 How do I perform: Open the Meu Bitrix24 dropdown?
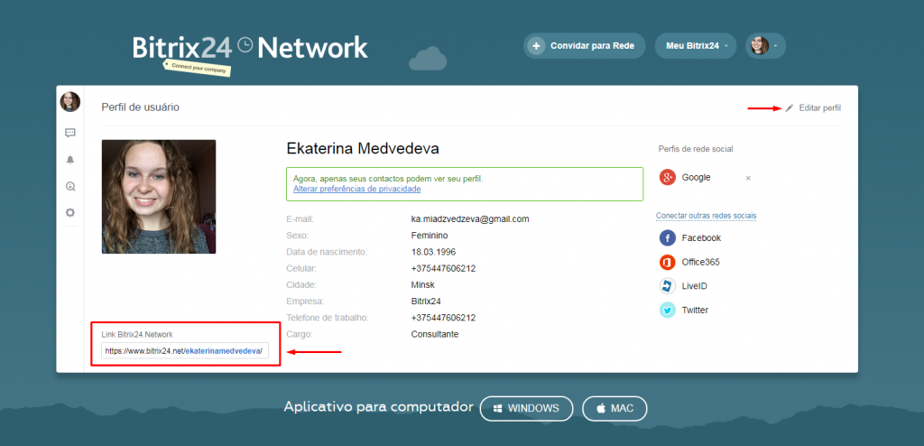pos(696,46)
